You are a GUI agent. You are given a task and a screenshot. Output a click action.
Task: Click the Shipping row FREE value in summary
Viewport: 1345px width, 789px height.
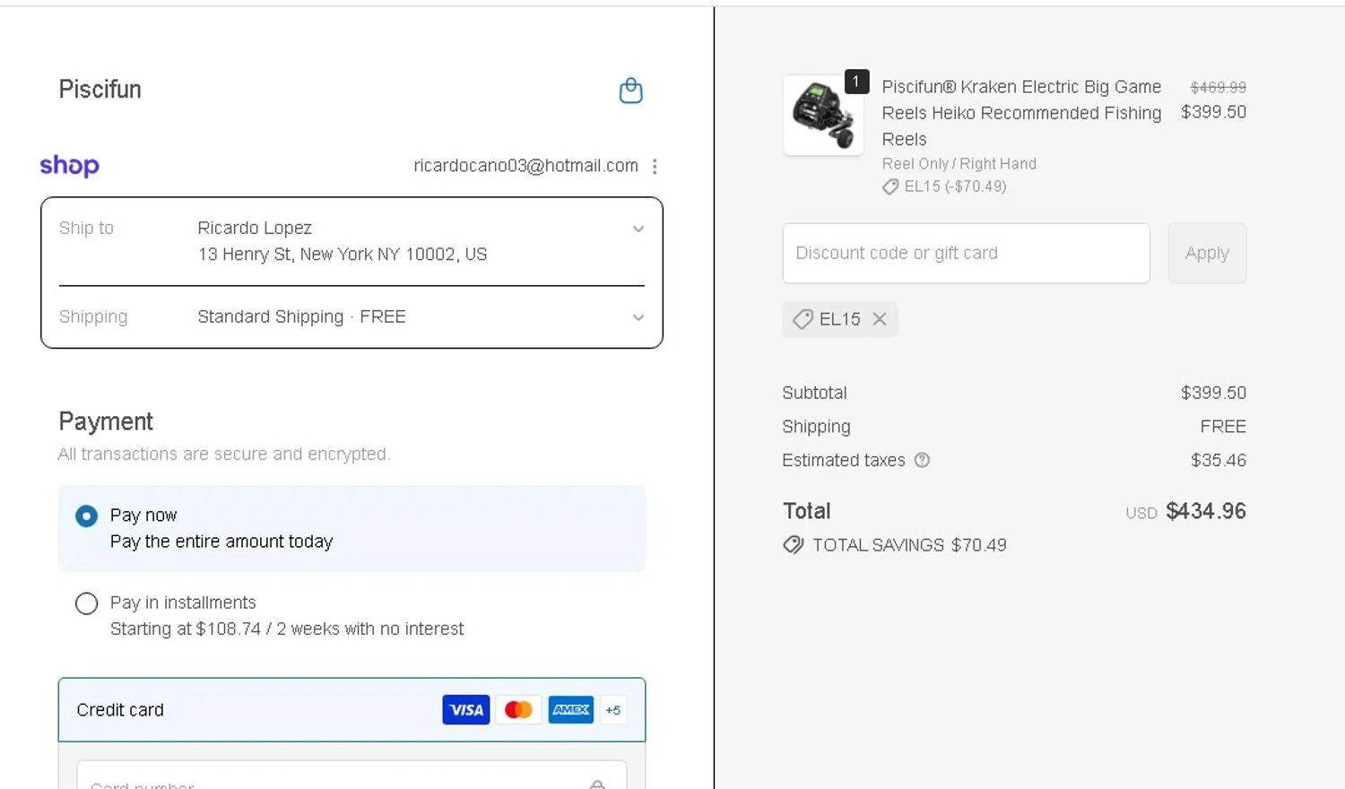1223,427
